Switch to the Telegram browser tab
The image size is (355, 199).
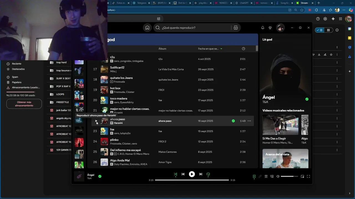141,3
